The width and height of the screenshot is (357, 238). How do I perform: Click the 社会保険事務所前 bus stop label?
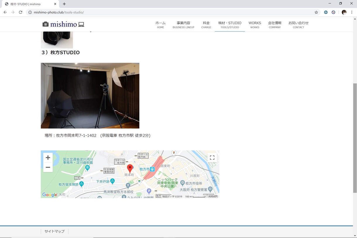coord(109,171)
